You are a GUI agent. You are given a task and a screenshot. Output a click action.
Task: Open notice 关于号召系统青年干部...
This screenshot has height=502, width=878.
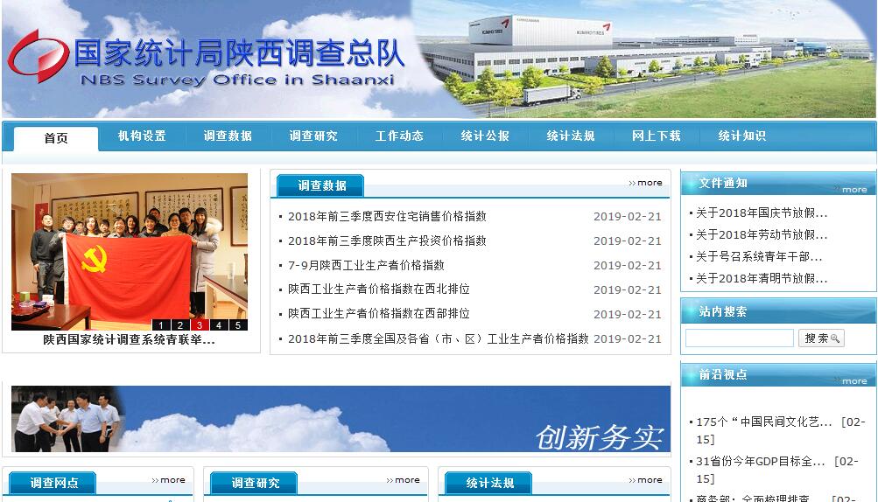[759, 256]
